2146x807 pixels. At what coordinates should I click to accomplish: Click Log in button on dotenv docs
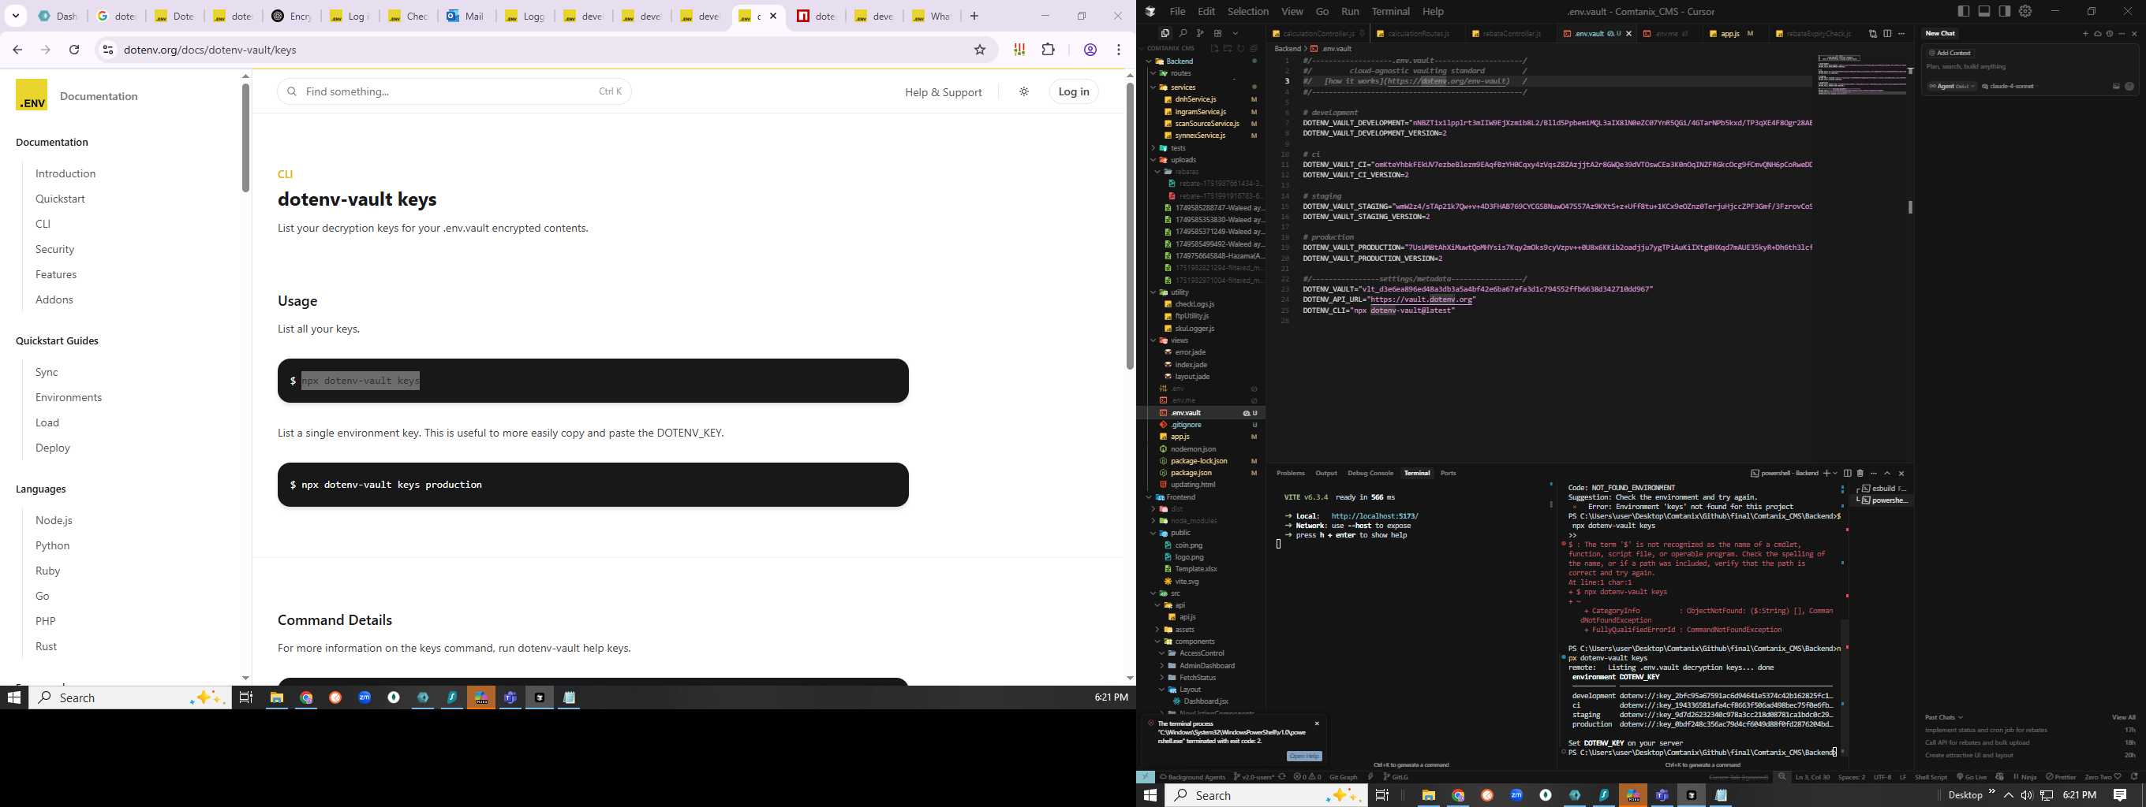point(1073,91)
